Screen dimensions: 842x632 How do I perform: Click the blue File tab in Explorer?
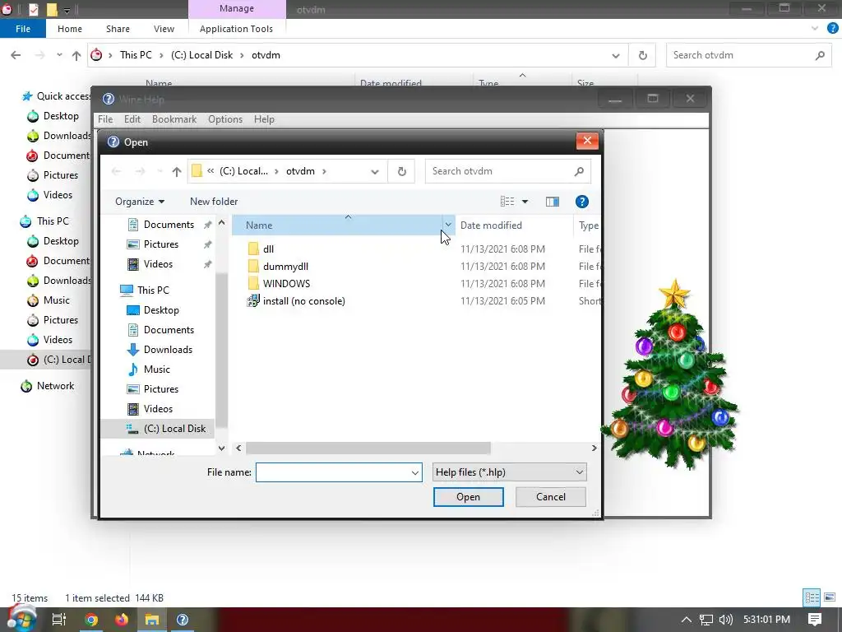pos(22,29)
